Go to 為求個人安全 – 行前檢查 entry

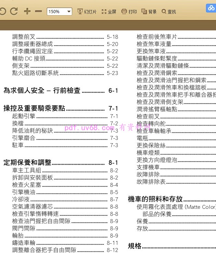pos(42,90)
